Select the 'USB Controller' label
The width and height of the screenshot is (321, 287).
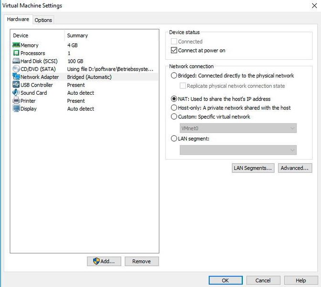click(37, 85)
